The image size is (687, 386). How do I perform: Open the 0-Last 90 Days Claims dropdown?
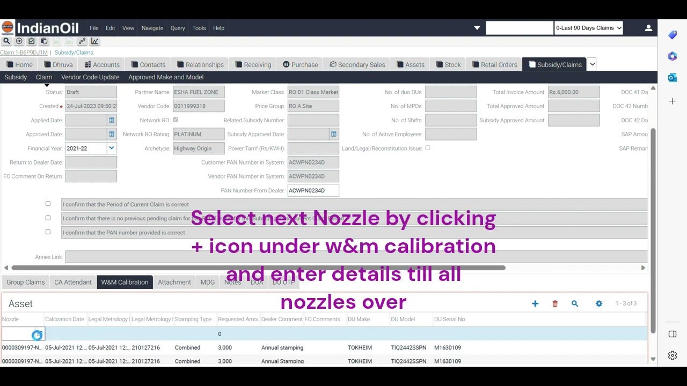pyautogui.click(x=588, y=28)
